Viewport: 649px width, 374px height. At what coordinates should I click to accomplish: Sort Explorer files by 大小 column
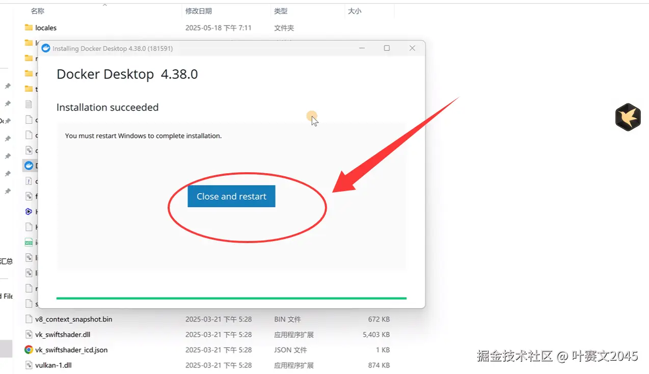[x=355, y=11]
